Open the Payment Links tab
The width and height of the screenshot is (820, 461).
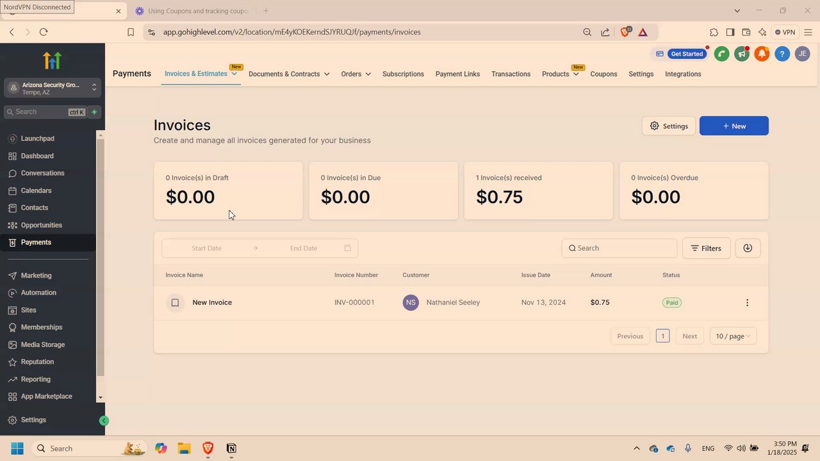(457, 74)
